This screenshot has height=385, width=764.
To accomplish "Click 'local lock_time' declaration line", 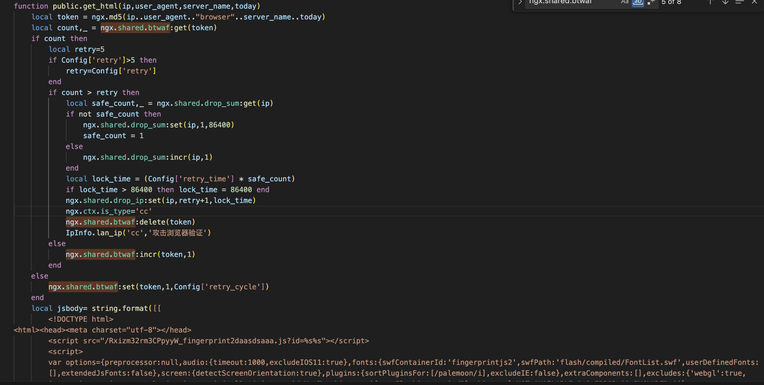I will [180, 179].
